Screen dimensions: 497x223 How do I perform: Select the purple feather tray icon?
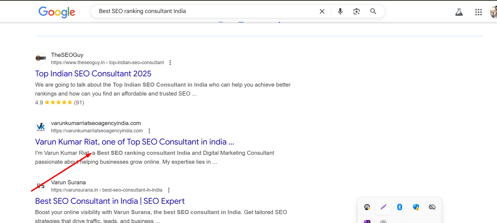coord(383,207)
